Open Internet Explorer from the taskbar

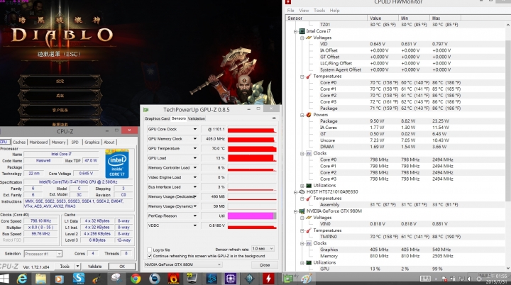pyautogui.click(x=22, y=279)
